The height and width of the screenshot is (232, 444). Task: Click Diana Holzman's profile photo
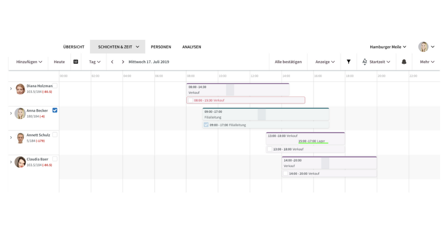pos(20,89)
